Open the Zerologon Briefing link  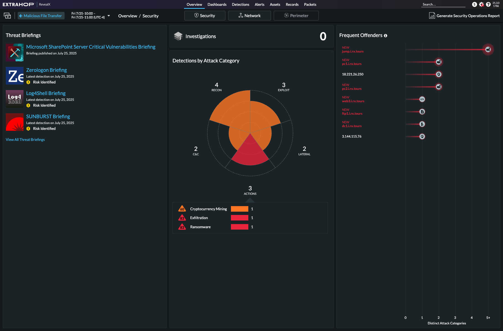click(x=46, y=70)
